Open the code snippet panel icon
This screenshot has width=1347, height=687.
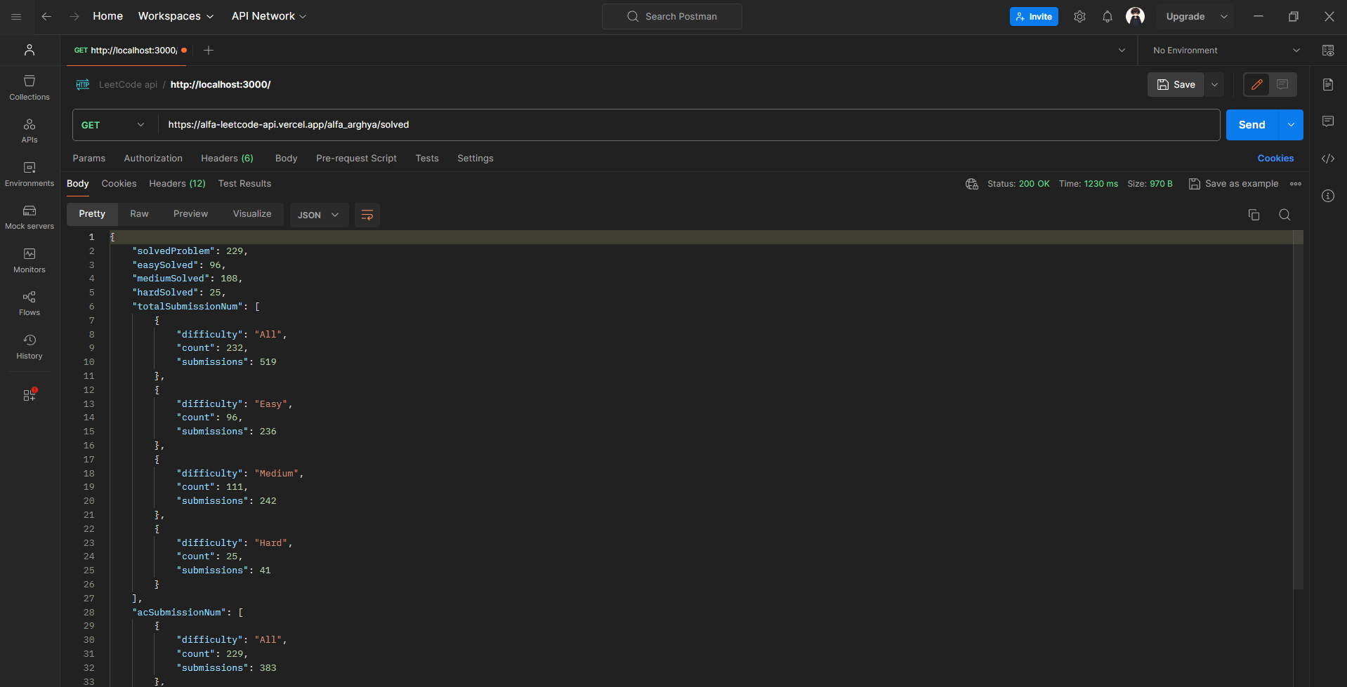click(1327, 159)
